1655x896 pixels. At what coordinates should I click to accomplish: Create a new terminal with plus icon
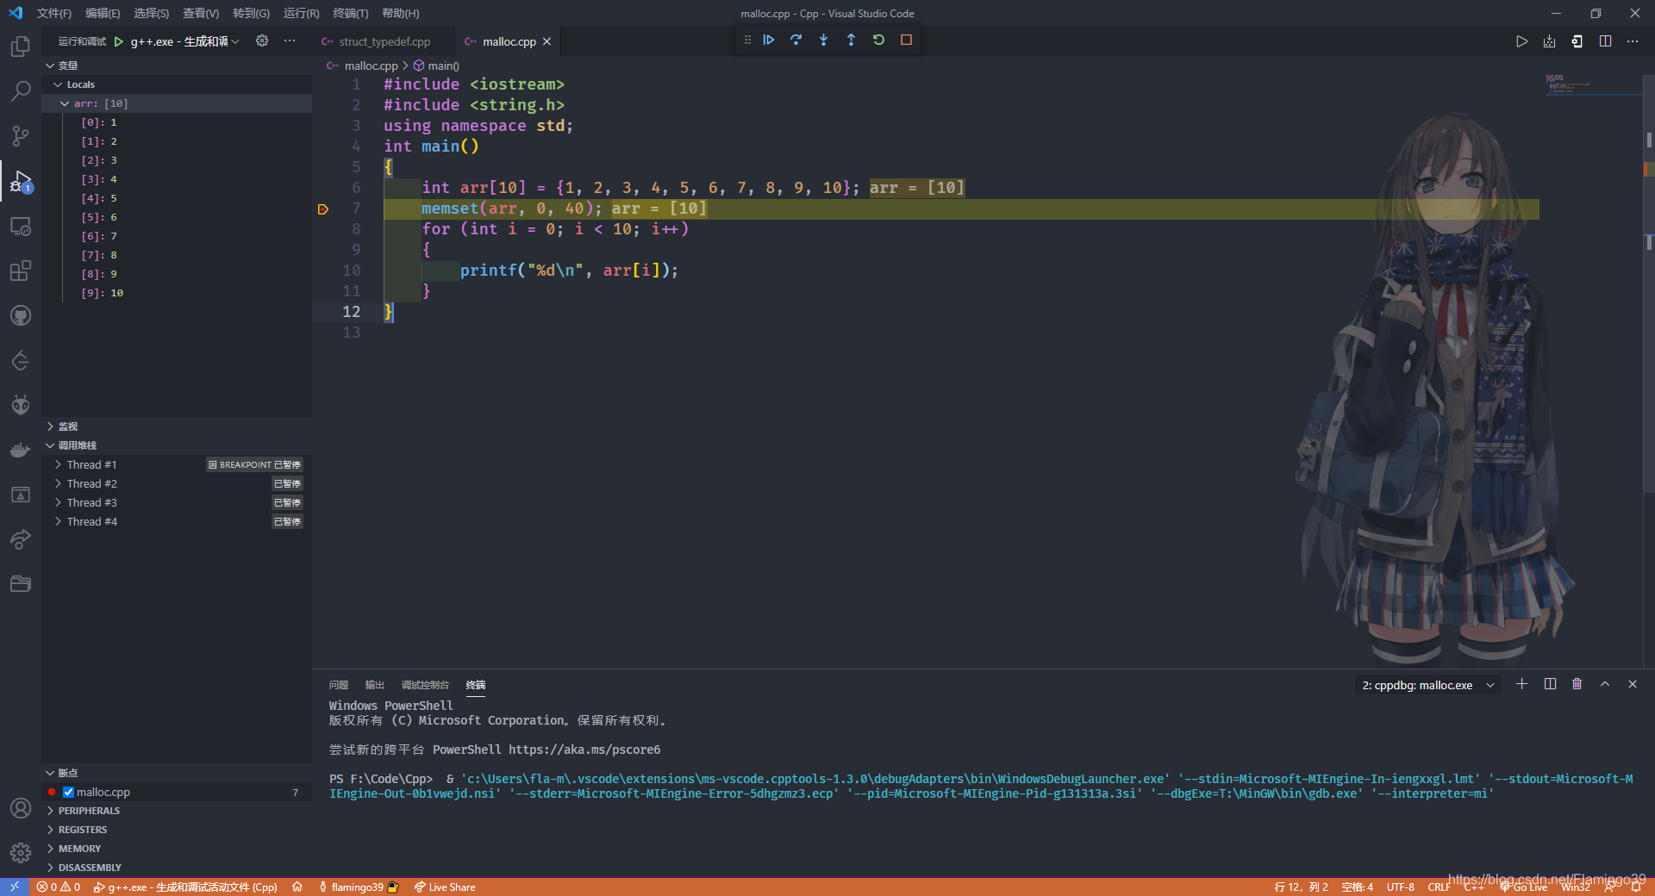(x=1522, y=684)
